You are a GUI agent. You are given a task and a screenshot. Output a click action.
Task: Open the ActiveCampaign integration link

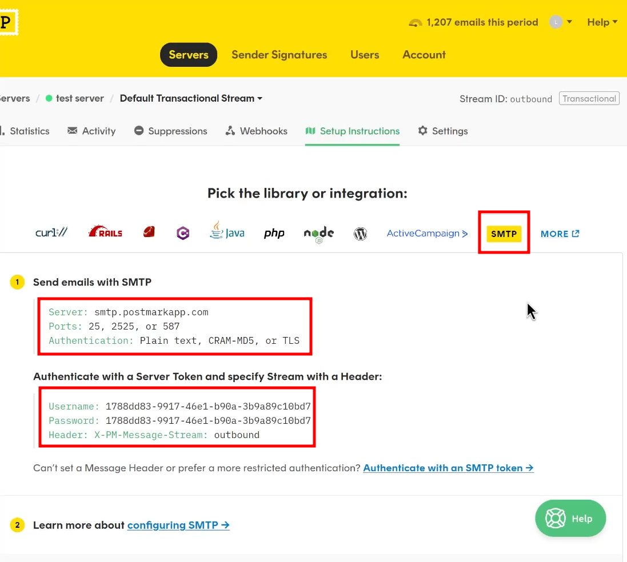click(x=427, y=234)
